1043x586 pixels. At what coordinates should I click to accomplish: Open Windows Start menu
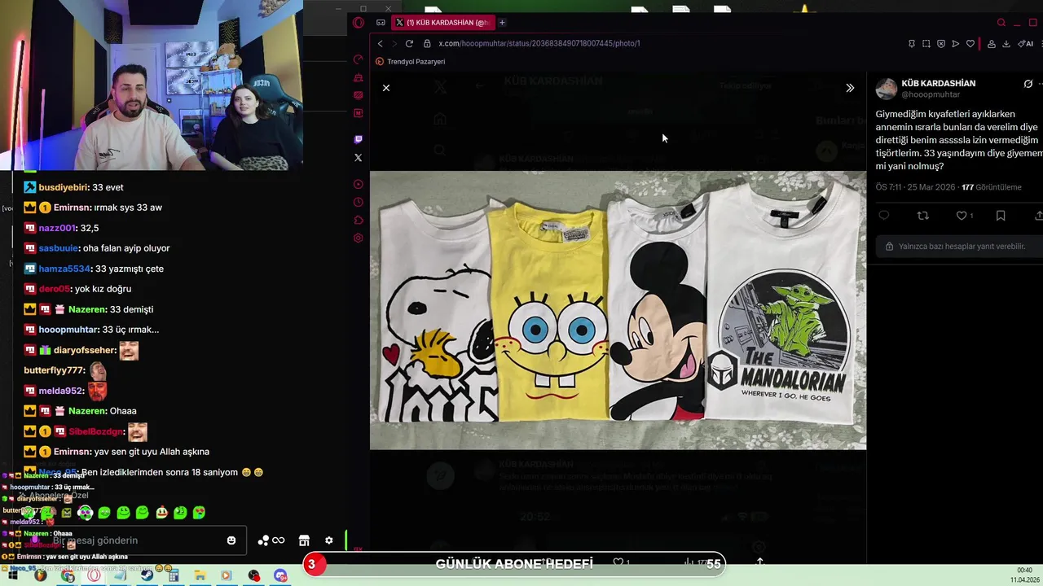pos(14,575)
